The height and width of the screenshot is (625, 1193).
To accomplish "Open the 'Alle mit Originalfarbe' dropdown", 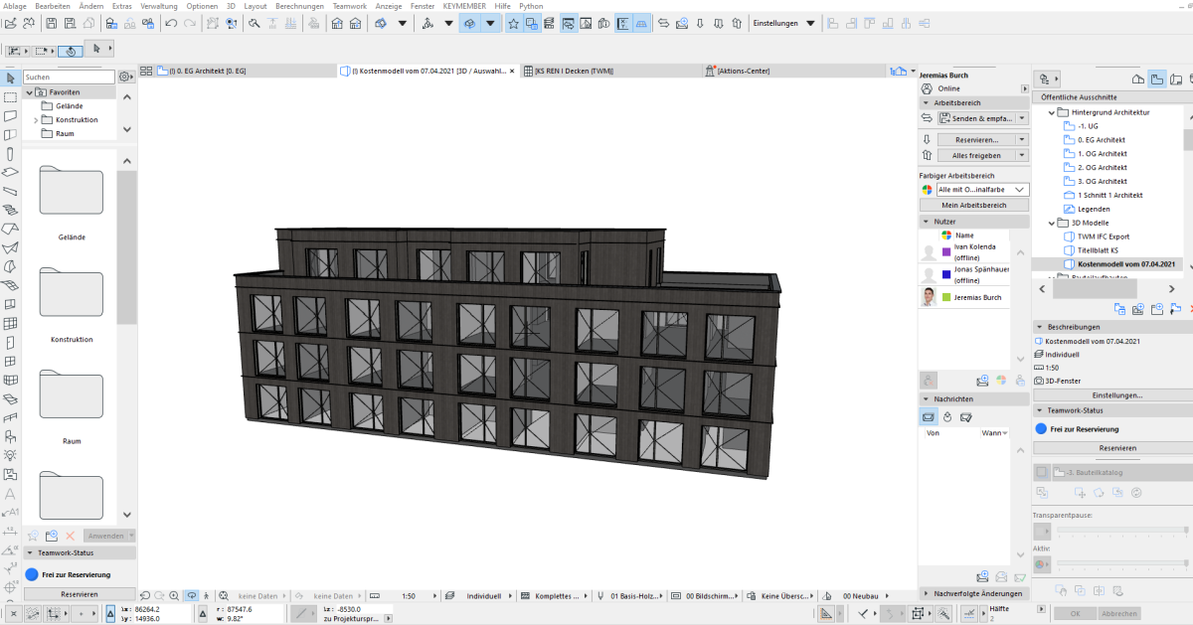I will pyautogui.click(x=980, y=189).
